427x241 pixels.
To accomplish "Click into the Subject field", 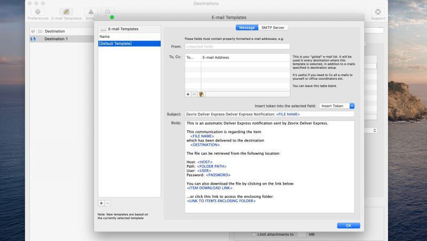I will (270, 114).
